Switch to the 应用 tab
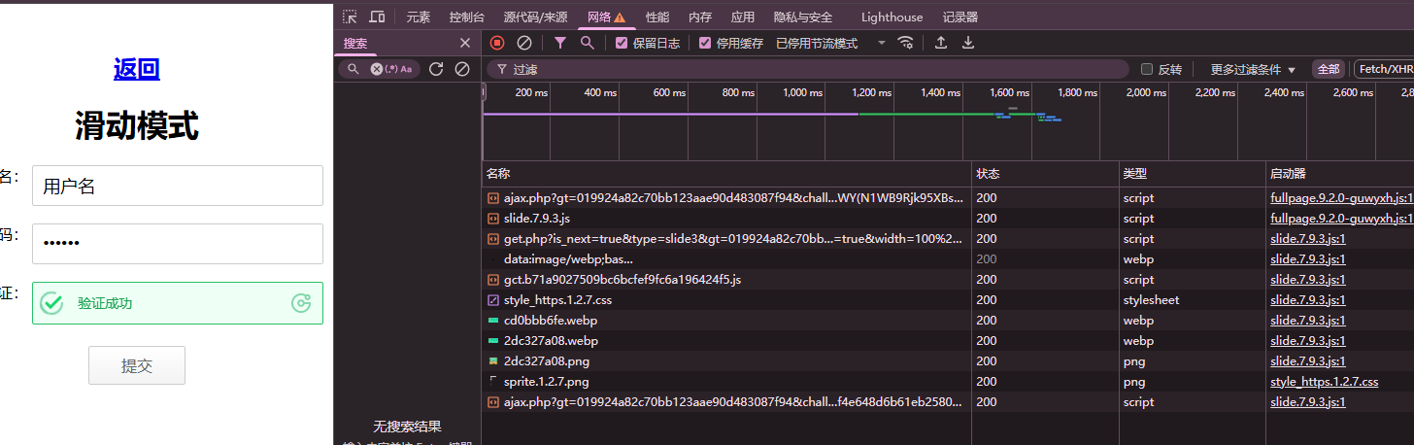 tap(743, 17)
